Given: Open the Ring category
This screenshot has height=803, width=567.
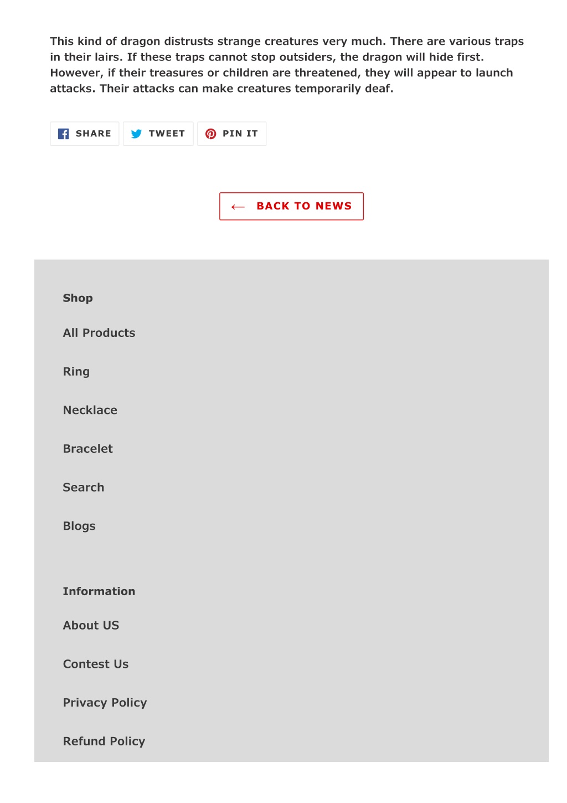Looking at the screenshot, I should coord(76,372).
